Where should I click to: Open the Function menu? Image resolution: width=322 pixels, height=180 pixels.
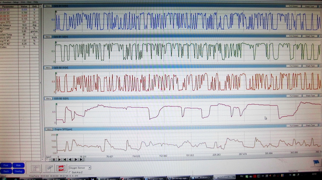pos(7,2)
